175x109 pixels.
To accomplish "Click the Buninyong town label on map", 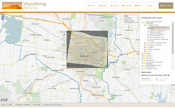I will 99,95.
